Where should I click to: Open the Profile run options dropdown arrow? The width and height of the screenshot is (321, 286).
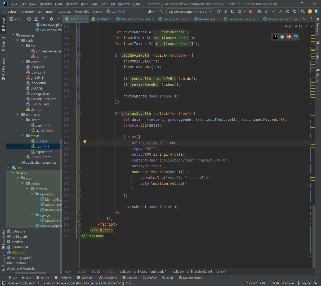244,11
